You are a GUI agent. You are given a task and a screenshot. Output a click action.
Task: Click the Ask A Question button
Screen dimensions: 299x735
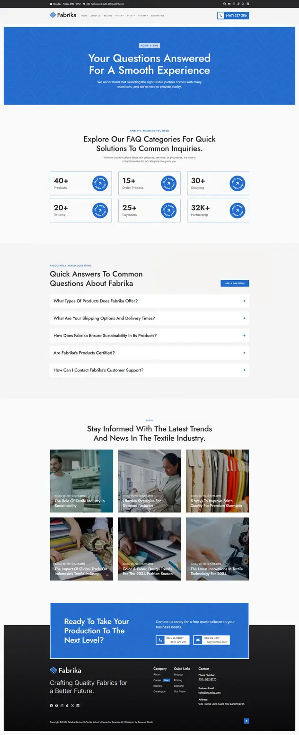pos(235,283)
